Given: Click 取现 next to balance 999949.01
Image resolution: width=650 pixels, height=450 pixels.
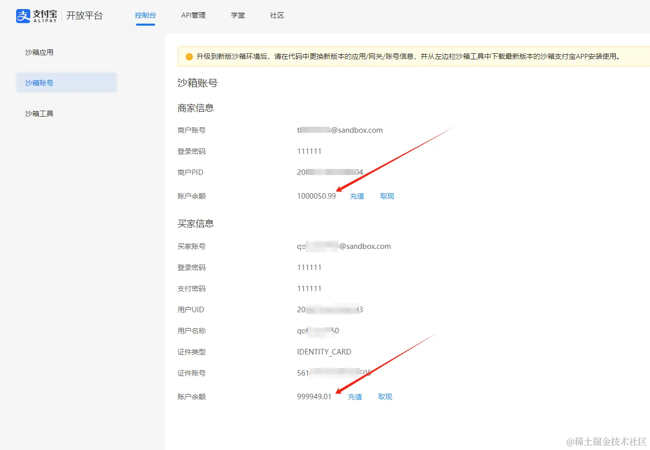Looking at the screenshot, I should click(x=385, y=397).
